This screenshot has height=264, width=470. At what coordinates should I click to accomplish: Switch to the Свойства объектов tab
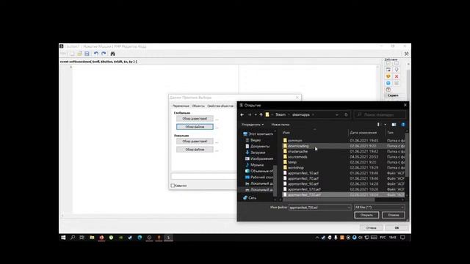point(220,106)
